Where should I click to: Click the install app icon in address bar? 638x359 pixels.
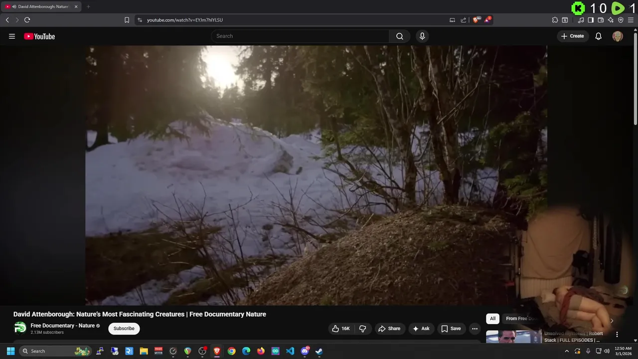[452, 20]
